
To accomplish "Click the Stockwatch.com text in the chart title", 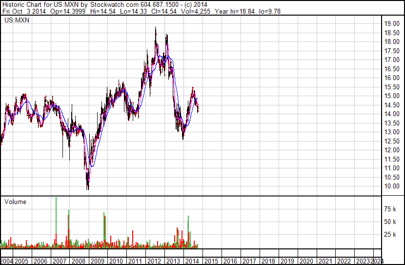I will pyautogui.click(x=114, y=5).
